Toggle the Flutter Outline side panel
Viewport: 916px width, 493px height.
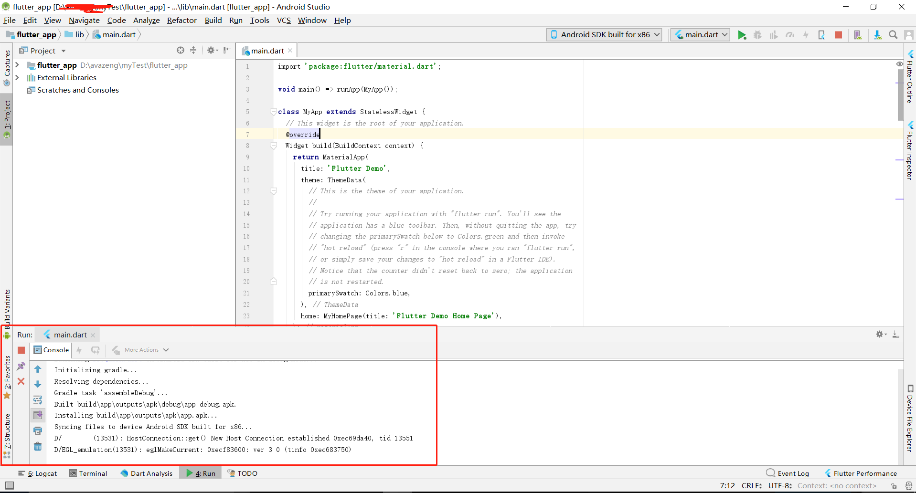pyautogui.click(x=910, y=76)
